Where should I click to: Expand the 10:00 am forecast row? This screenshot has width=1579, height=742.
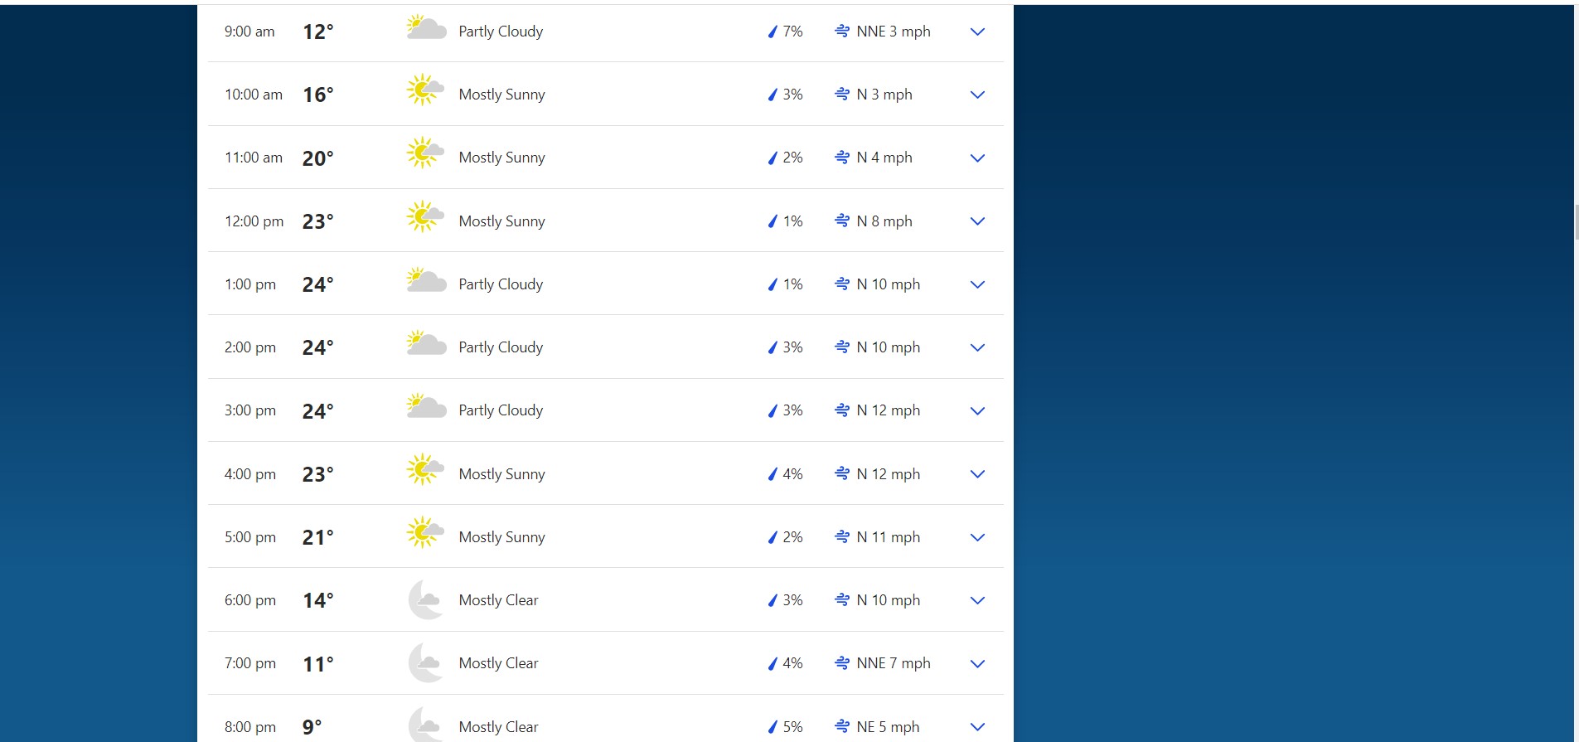[977, 95]
